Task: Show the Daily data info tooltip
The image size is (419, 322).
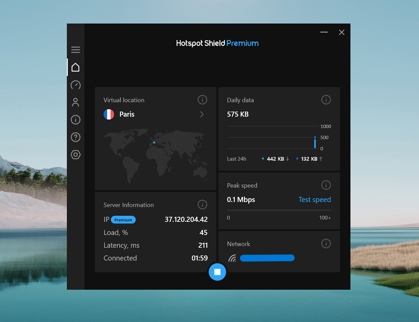Action: (326, 100)
